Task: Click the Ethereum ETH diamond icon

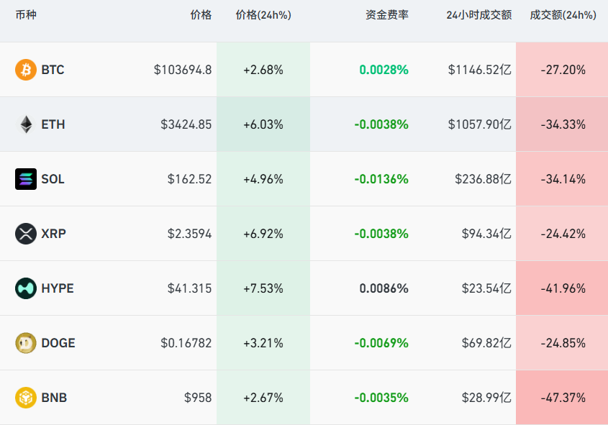Action: 25,124
